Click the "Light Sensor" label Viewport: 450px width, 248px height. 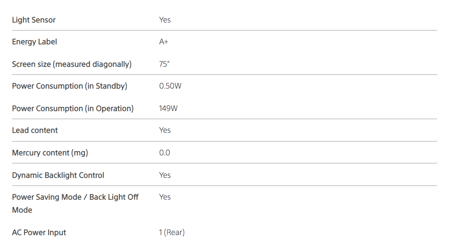click(34, 20)
